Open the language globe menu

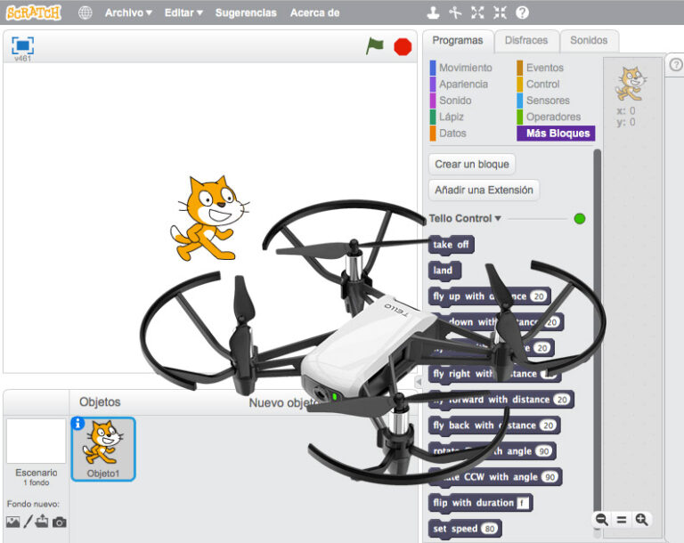(x=85, y=12)
